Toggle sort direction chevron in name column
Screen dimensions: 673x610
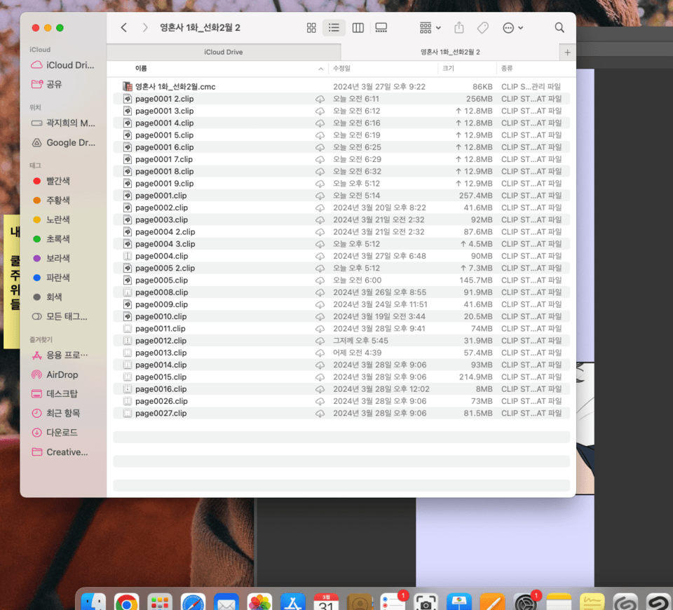[320, 69]
